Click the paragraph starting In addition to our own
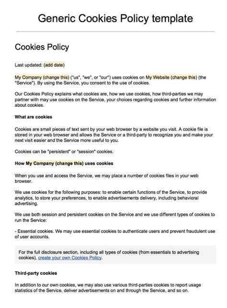The image size is (227, 308). [x=108, y=287]
